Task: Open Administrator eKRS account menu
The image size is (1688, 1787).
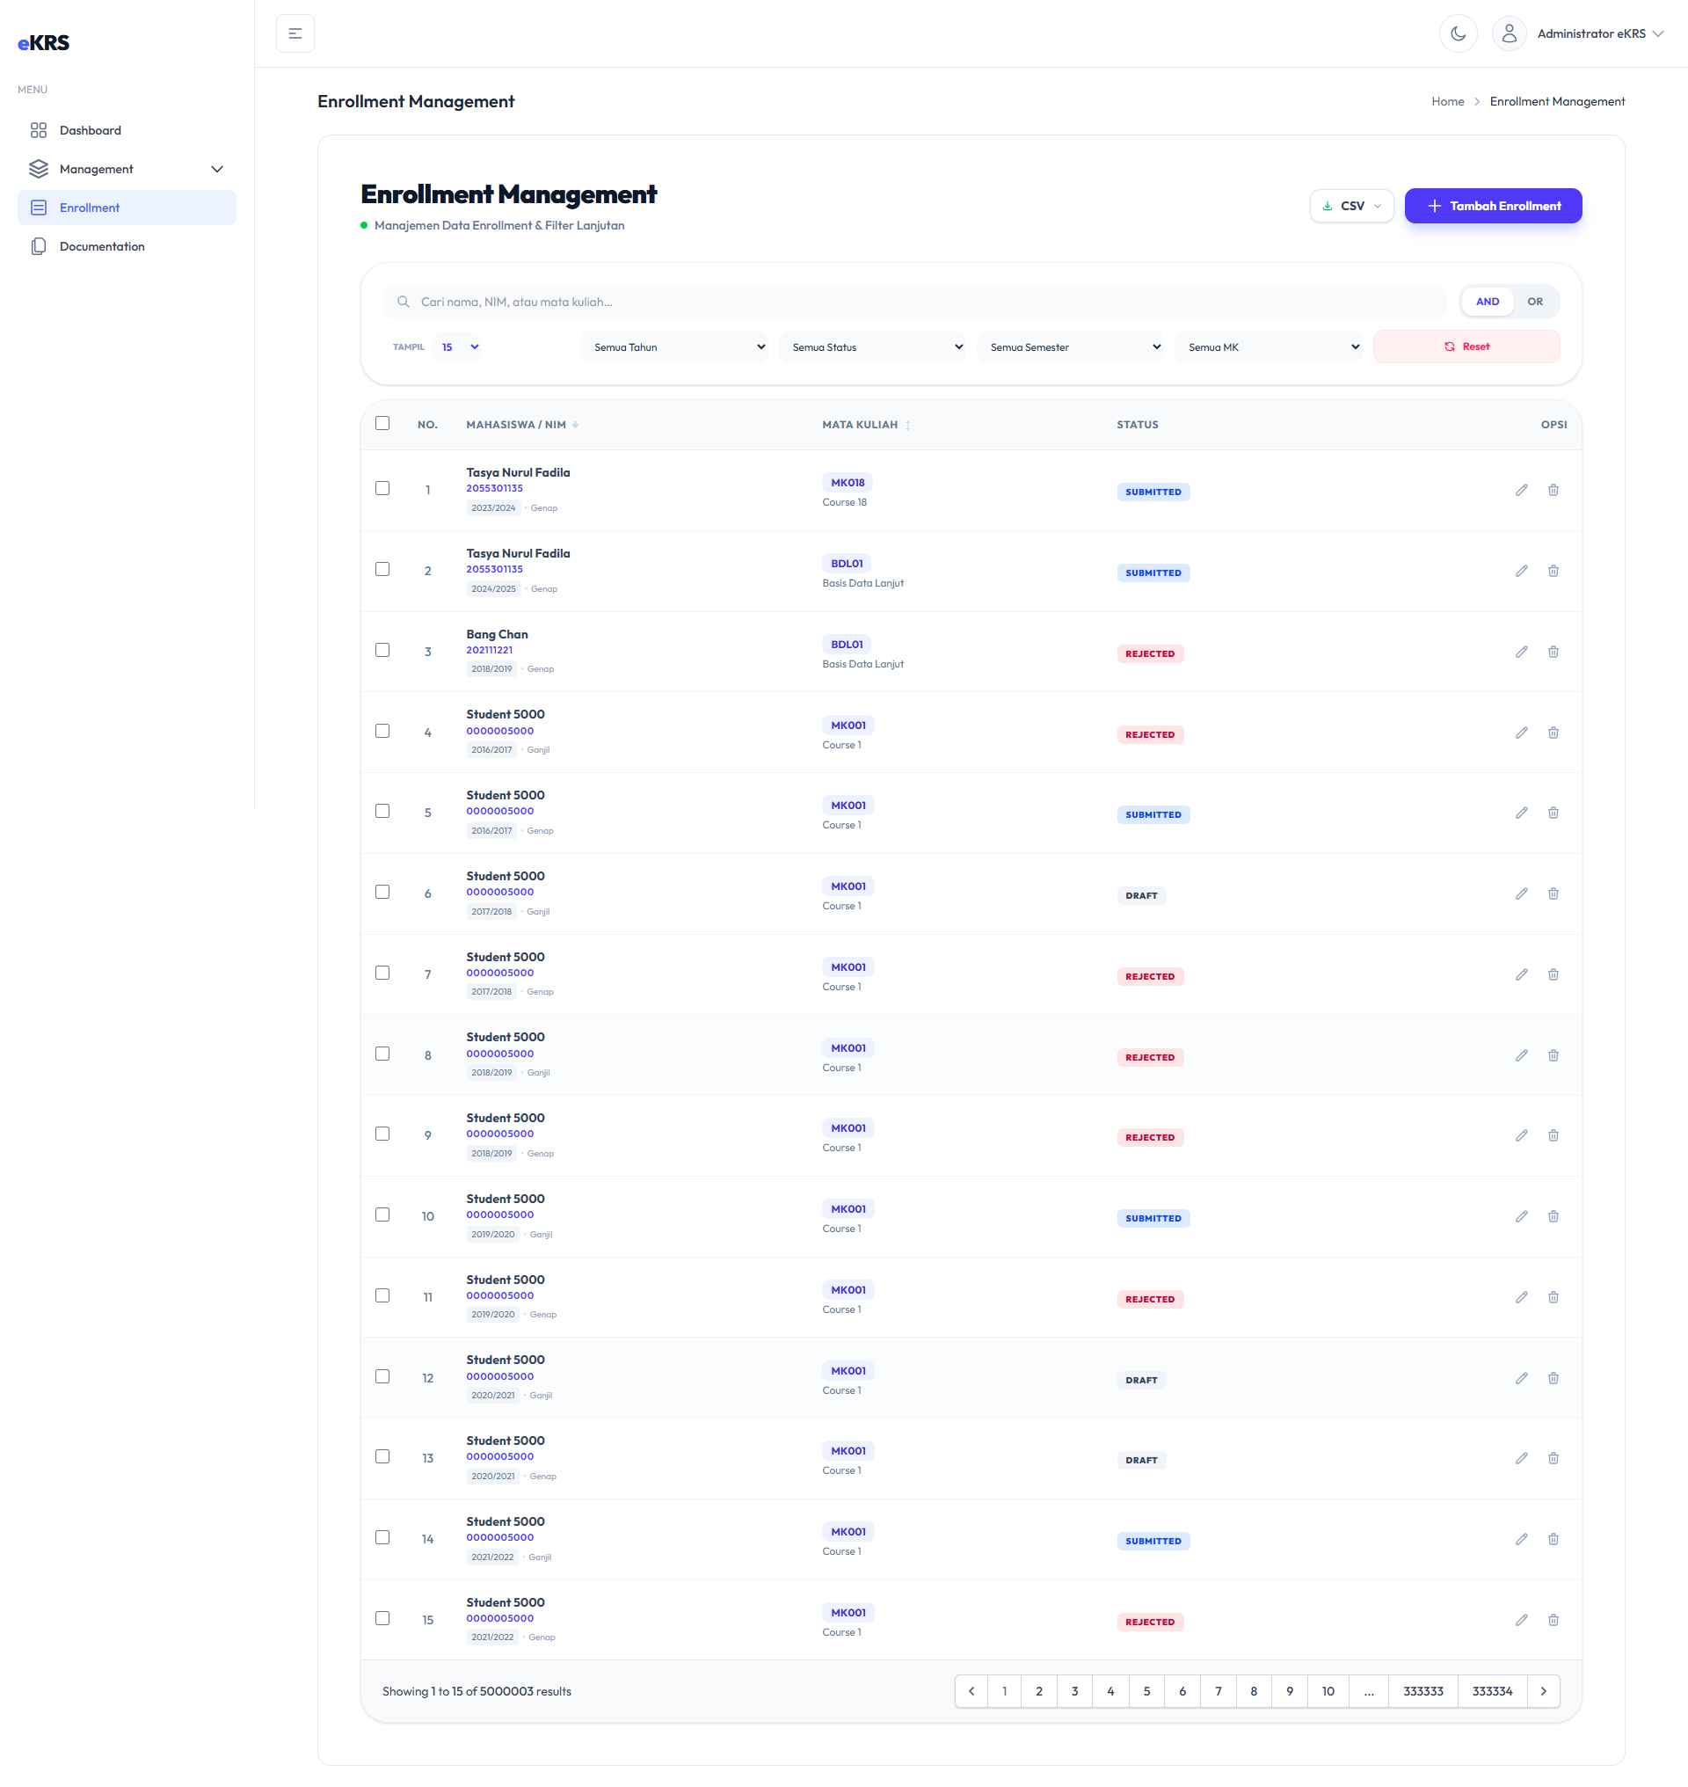Action: coord(1600,33)
